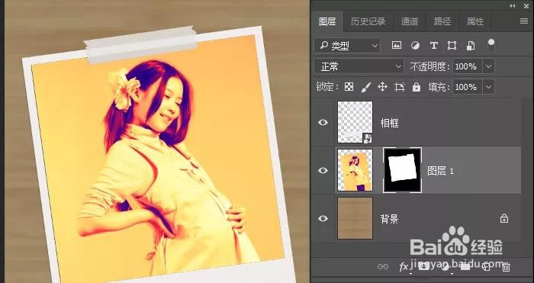Image resolution: width=534 pixels, height=283 pixels.
Task: Select the 图层 1 image thumbnail
Action: [355, 170]
